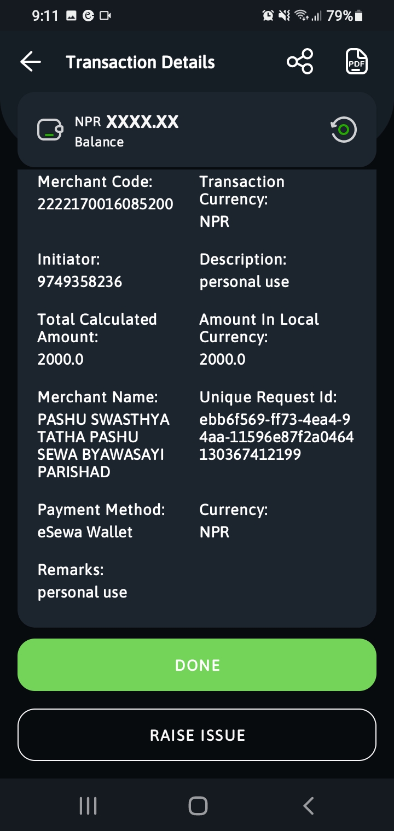Tap the Remarks personal use text
394x831 pixels.
click(x=82, y=592)
